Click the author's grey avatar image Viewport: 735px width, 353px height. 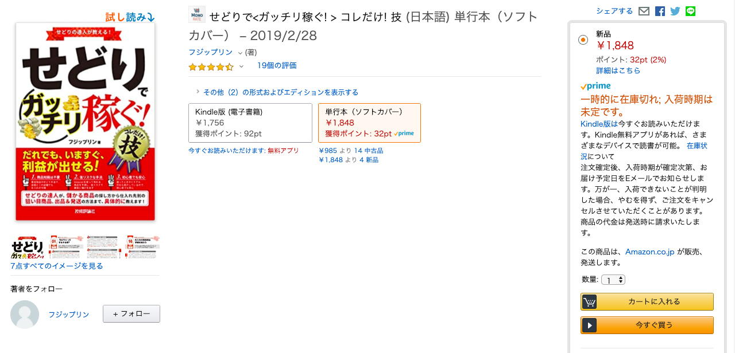25,315
